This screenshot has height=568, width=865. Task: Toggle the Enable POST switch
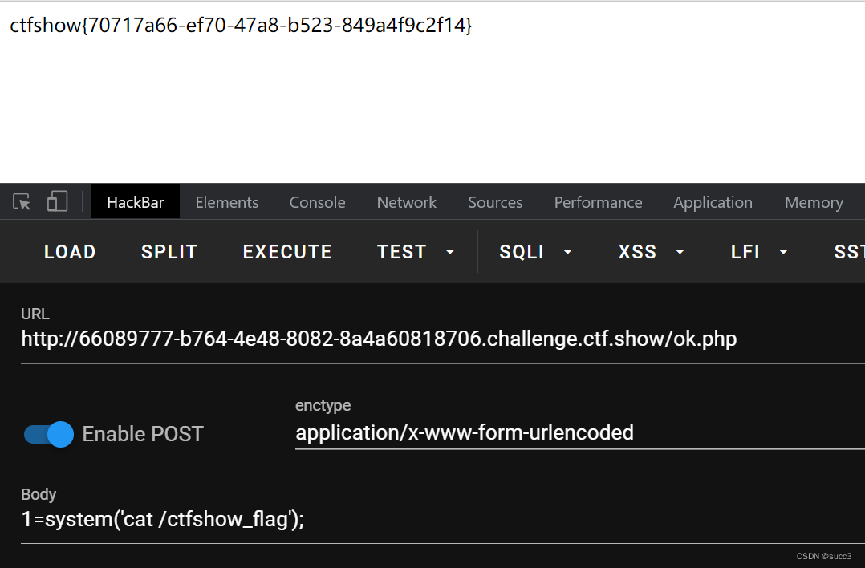48,435
